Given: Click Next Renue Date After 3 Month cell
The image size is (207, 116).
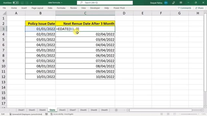Looking at the screenshot, I should pos(85,24).
